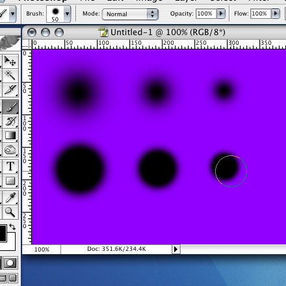Select the Eyedropper tool

pyautogui.click(x=10, y=198)
